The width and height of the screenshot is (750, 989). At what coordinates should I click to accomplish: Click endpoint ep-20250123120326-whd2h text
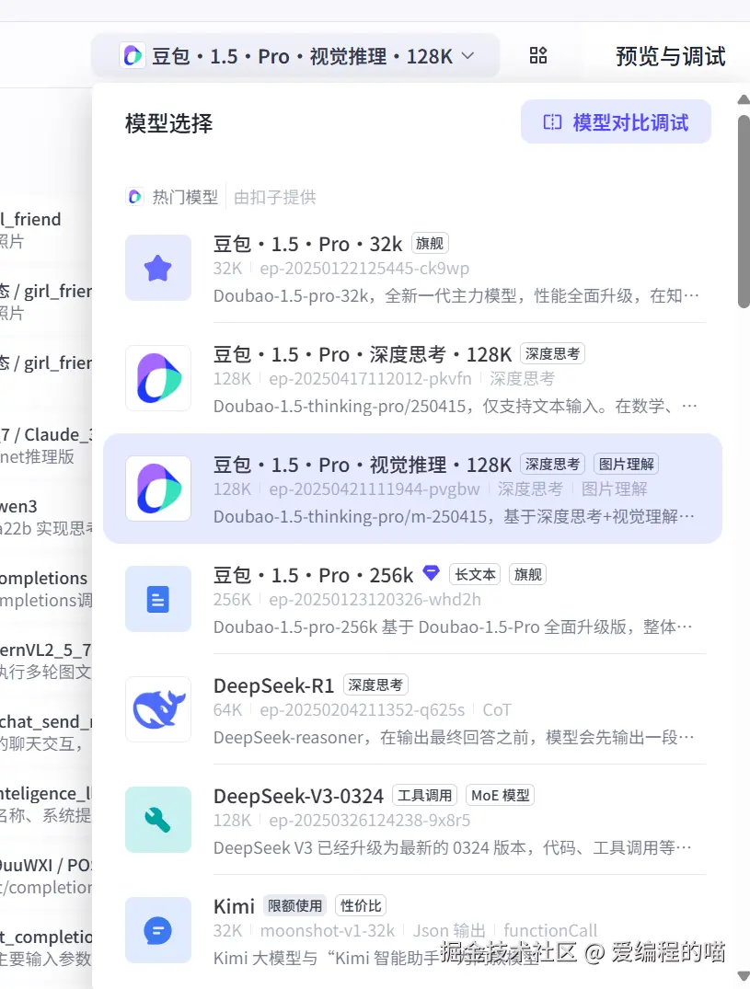[375, 599]
